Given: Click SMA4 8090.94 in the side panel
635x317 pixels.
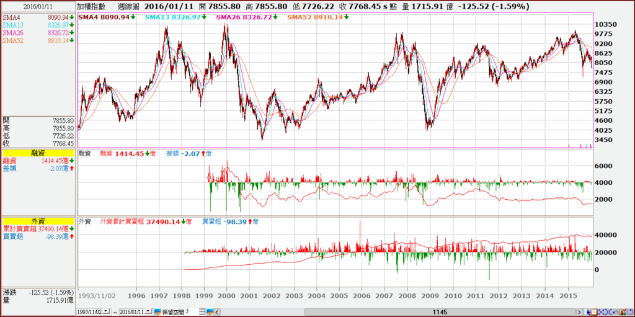Looking at the screenshot, I should (37, 17).
